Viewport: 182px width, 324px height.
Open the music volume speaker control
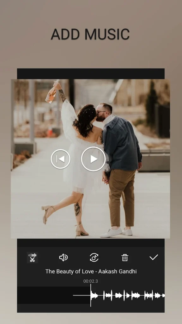coord(63,258)
